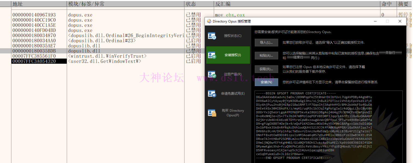Screen dimensions: 413x163
Task: Select 申请免费试用(E) option
Action: pyautogui.click(x=233, y=94)
